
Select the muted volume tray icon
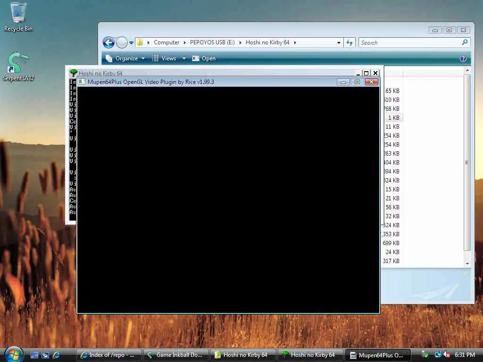click(447, 354)
